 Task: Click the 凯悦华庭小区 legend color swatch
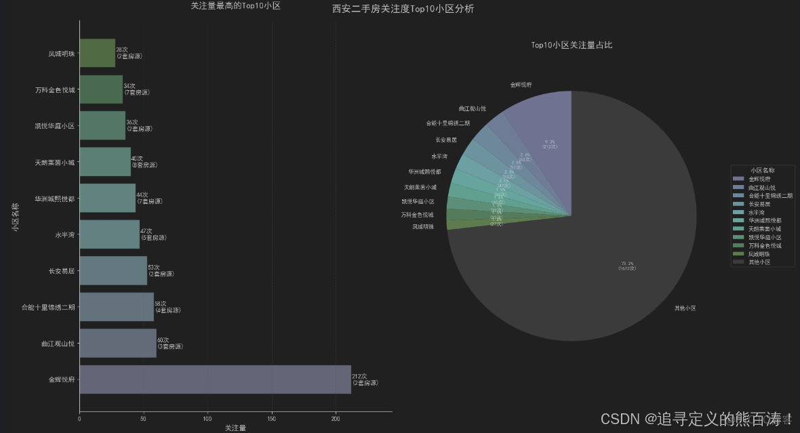coord(738,237)
